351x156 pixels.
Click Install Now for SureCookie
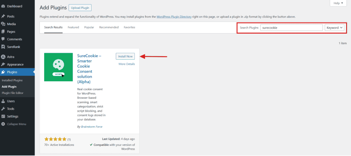pos(125,57)
